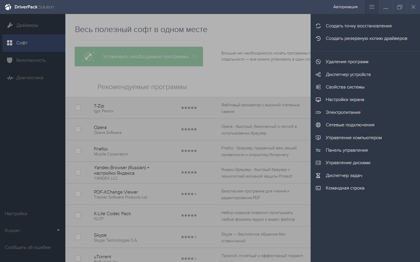The width and height of the screenshot is (420, 262).
Task: Click the PDF-XChange Viewer star rating
Action: pos(189,194)
